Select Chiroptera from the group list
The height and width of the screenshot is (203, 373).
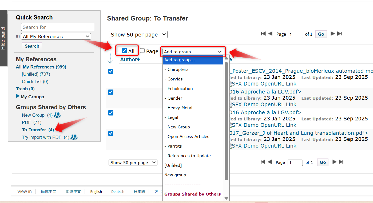178,70
